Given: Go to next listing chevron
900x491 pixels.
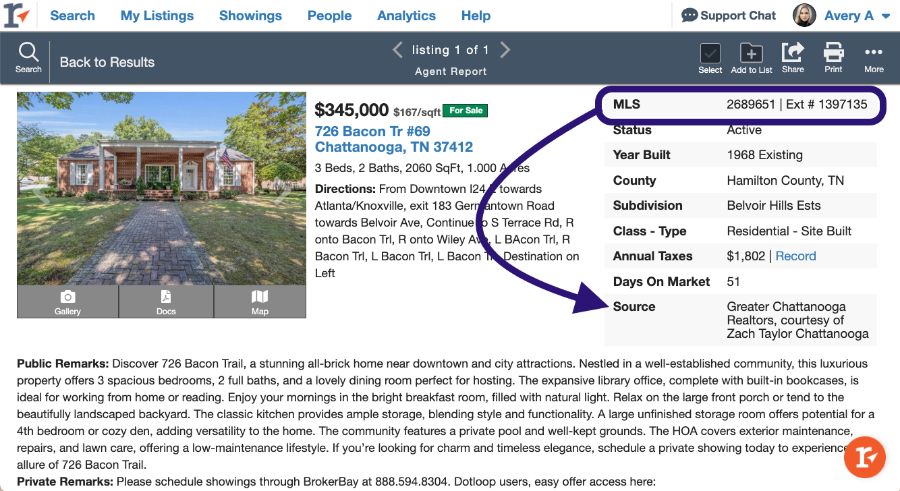Looking at the screenshot, I should click(505, 50).
